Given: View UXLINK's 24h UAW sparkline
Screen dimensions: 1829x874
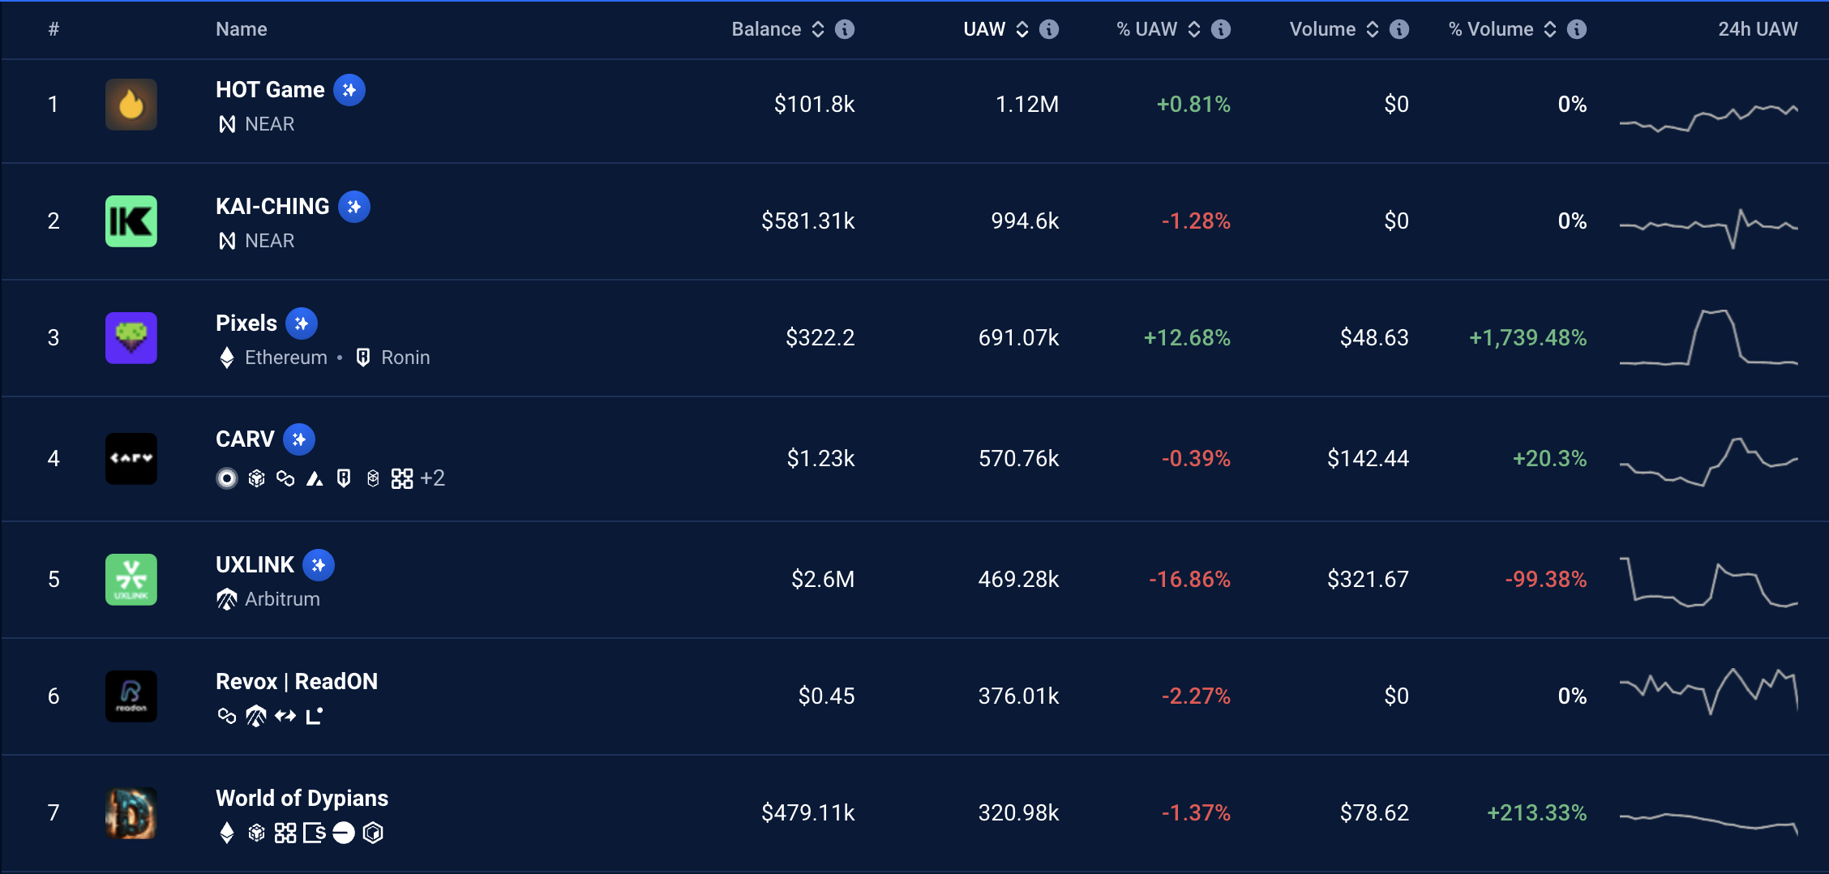Looking at the screenshot, I should (x=1709, y=582).
